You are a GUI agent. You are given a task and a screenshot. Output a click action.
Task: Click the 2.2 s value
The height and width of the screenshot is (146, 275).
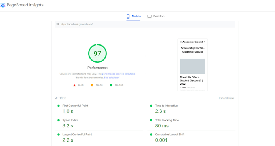[68, 140]
